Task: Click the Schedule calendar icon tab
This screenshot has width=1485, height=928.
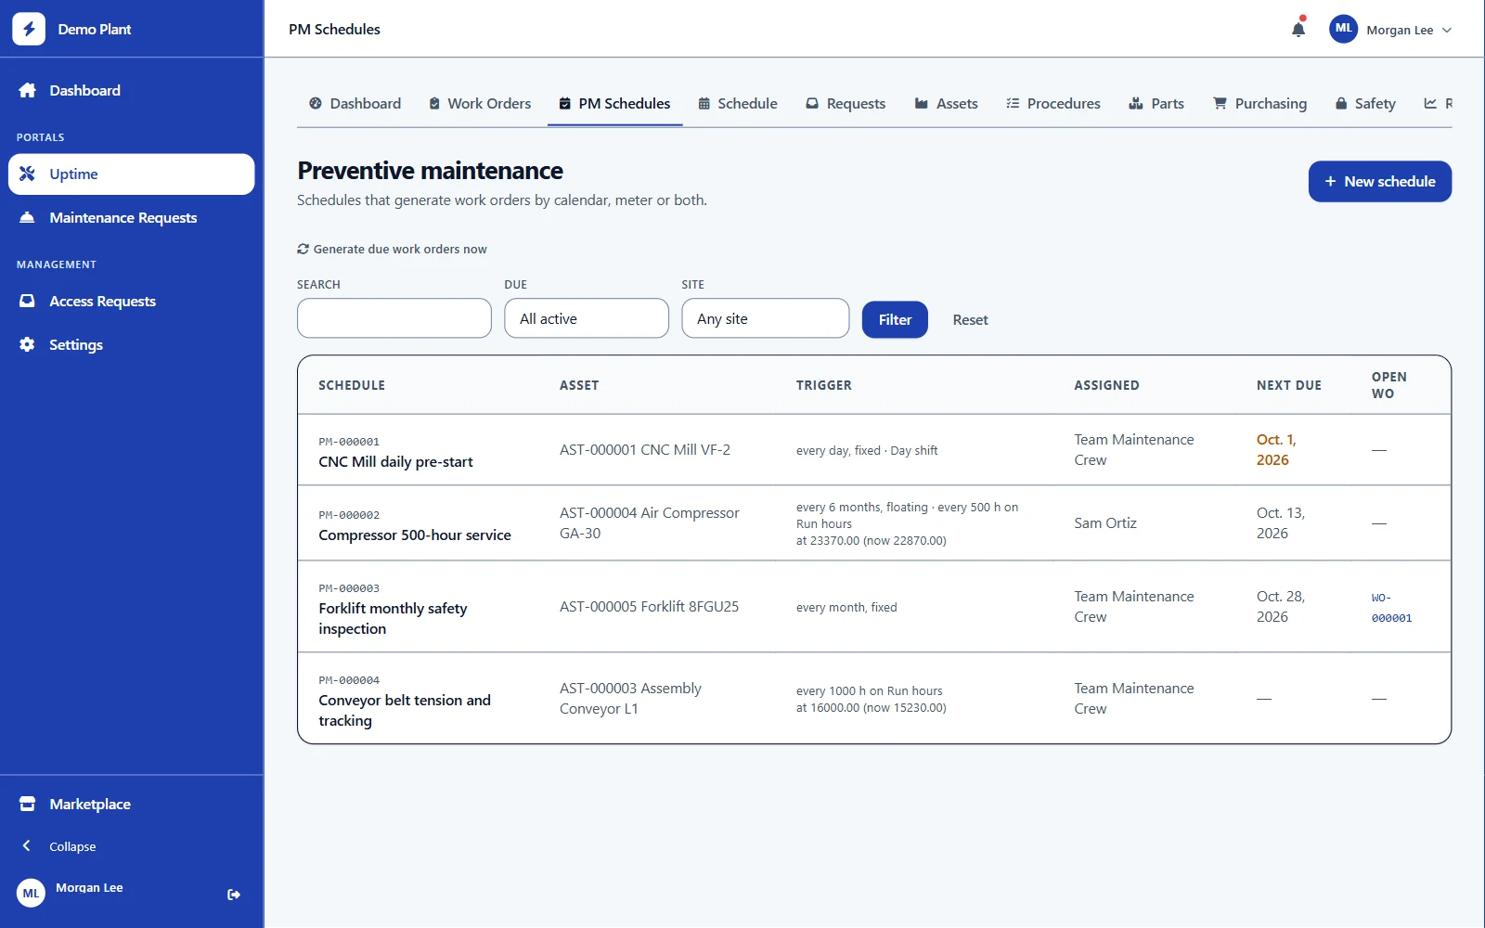Action: [704, 104]
